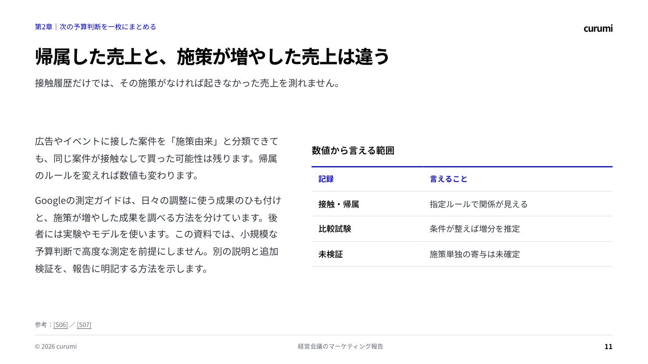Click the page number 11
648x364 pixels.
pos(609,347)
